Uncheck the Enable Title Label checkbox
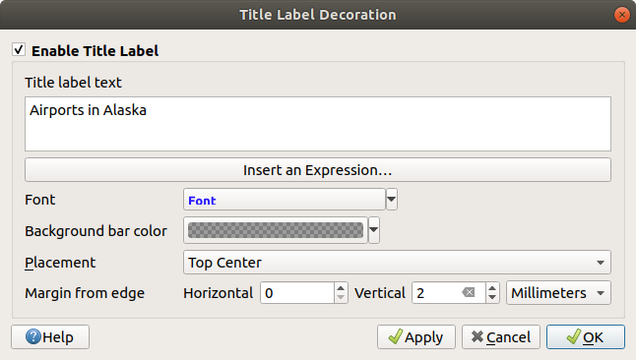 19,50
